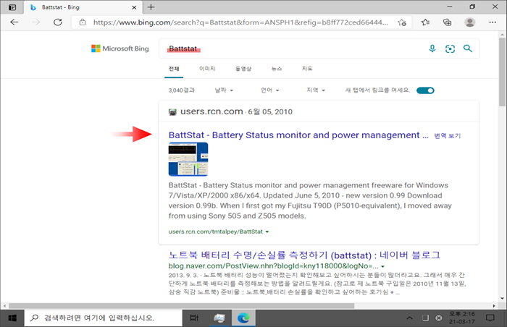Switch to the 뉴스 news tab

tap(277, 69)
